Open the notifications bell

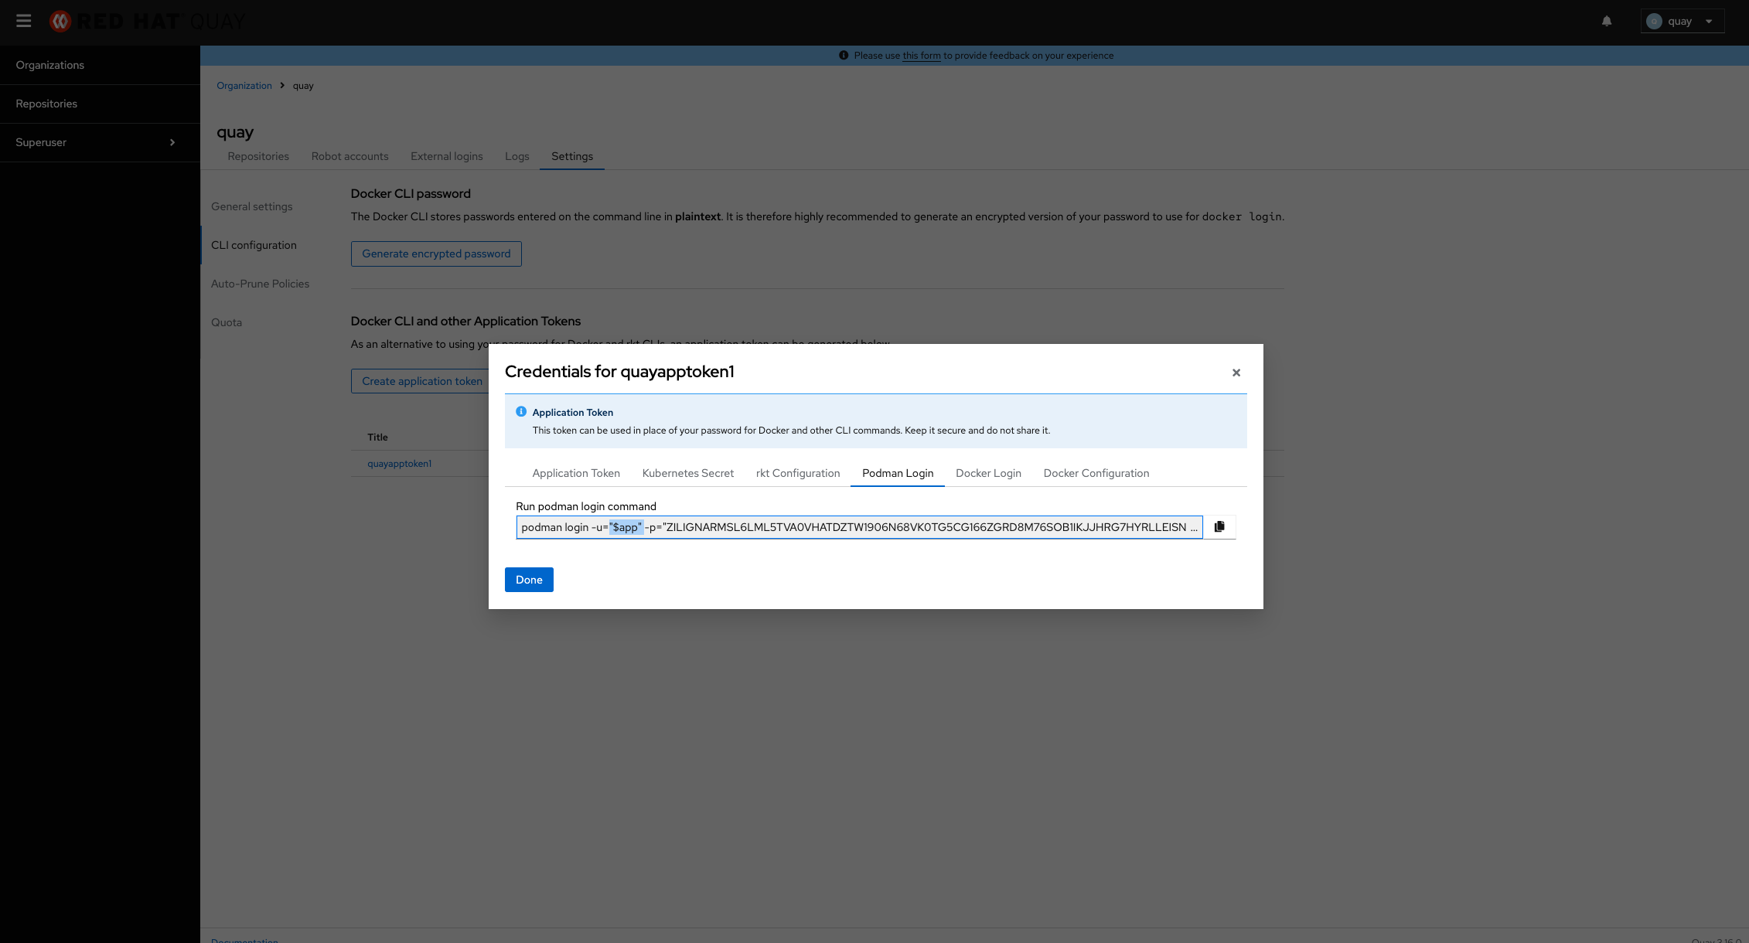click(1607, 21)
